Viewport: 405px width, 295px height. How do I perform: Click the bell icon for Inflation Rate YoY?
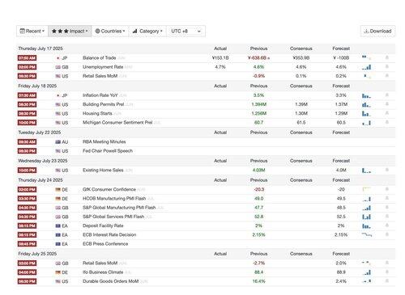click(386, 95)
